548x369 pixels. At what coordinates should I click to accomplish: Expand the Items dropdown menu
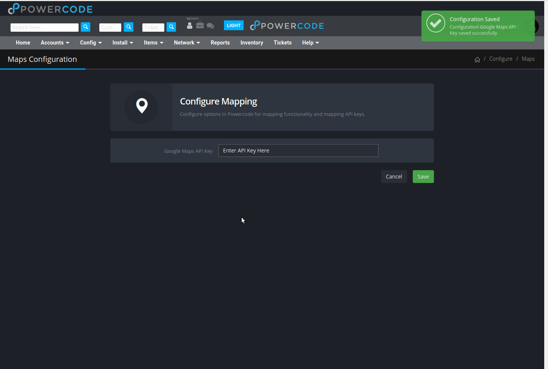click(154, 43)
